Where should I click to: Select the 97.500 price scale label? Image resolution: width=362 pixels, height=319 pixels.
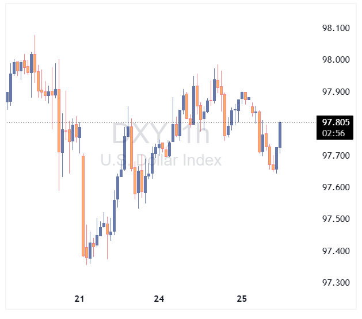point(336,219)
